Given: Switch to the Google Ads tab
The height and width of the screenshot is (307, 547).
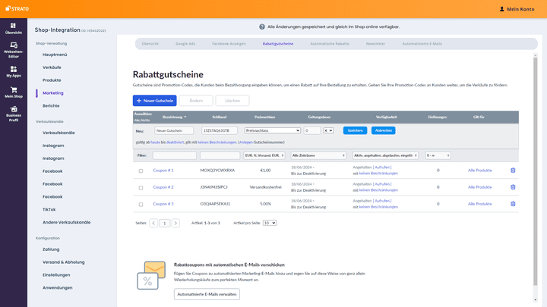Looking at the screenshot, I should click(185, 43).
